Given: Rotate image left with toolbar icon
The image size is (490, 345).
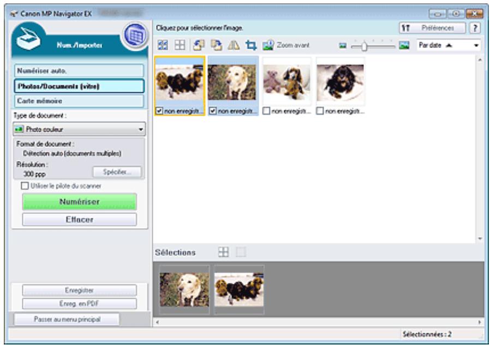Looking at the screenshot, I should point(199,45).
